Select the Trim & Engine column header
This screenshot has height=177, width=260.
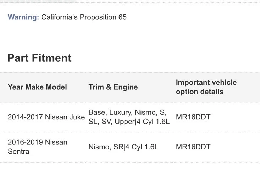click(113, 87)
